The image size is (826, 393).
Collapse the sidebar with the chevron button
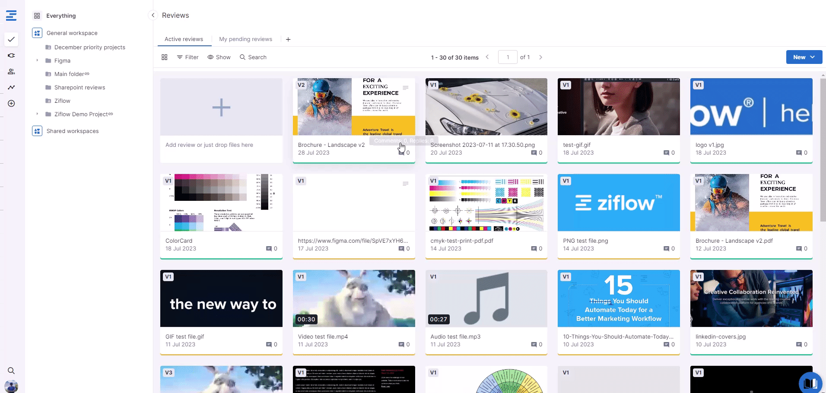click(153, 15)
